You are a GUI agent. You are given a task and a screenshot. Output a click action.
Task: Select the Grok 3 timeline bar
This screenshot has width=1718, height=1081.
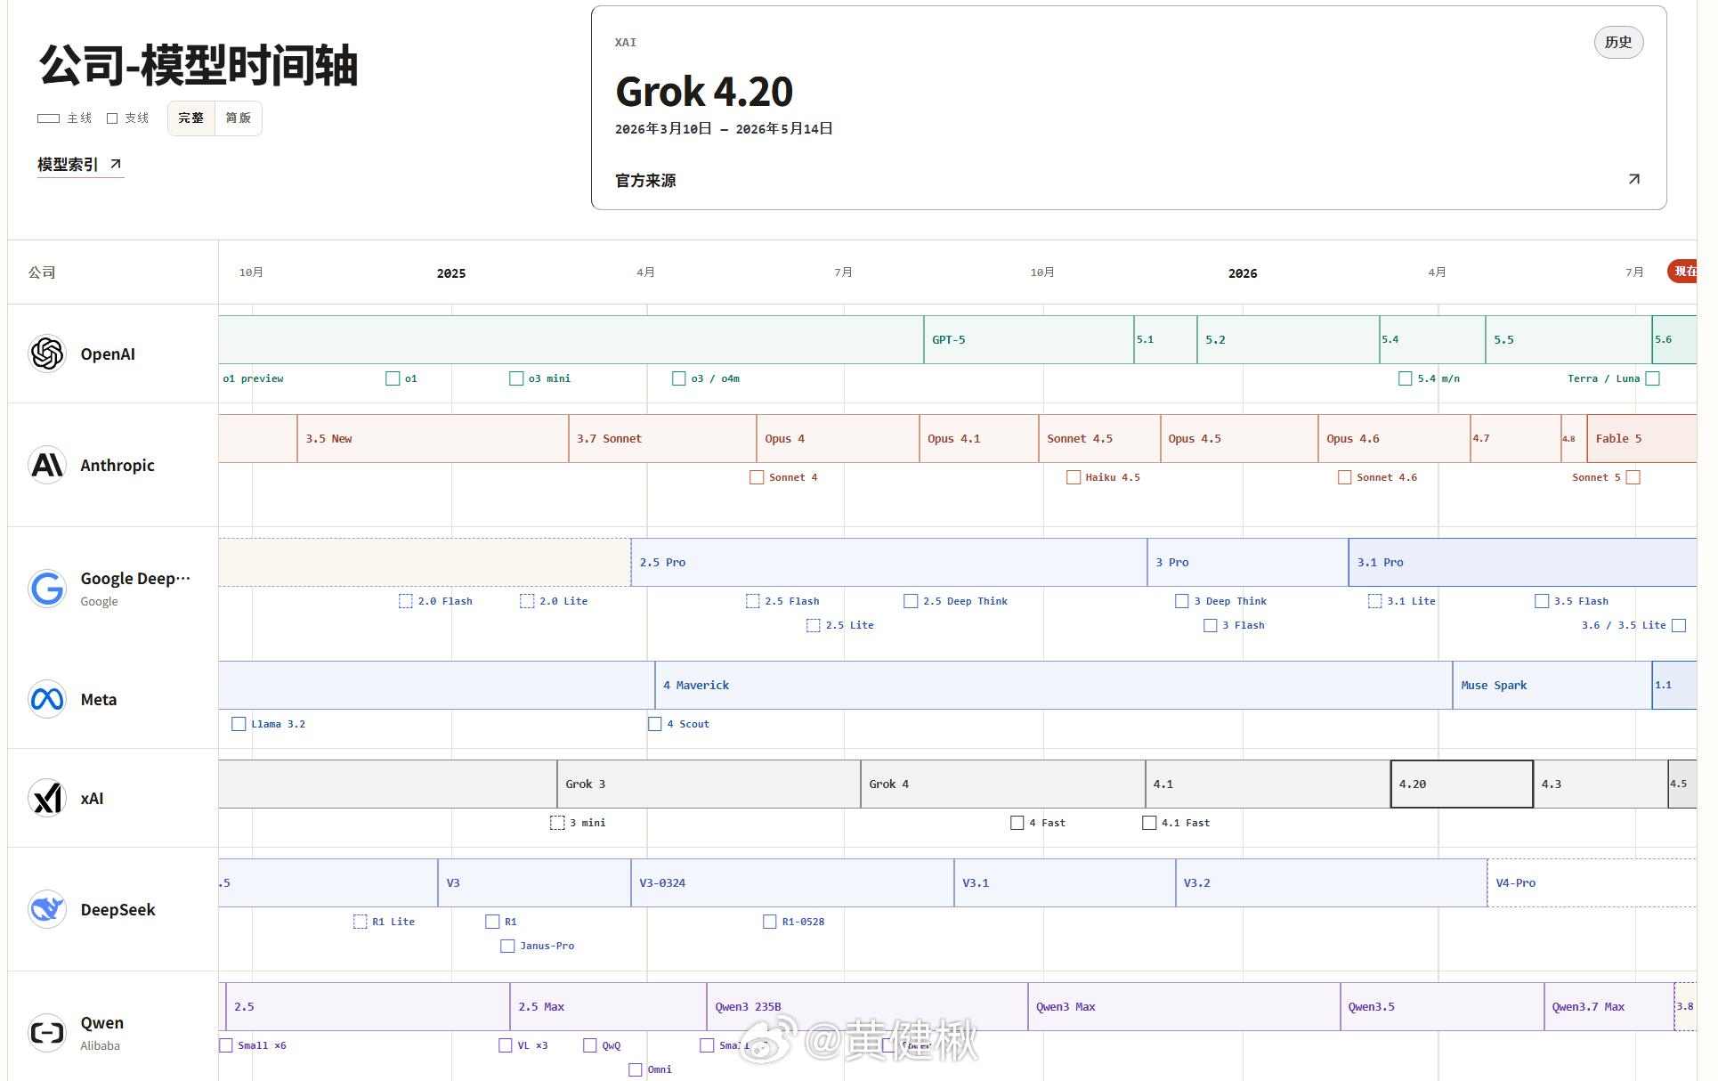[x=709, y=784]
